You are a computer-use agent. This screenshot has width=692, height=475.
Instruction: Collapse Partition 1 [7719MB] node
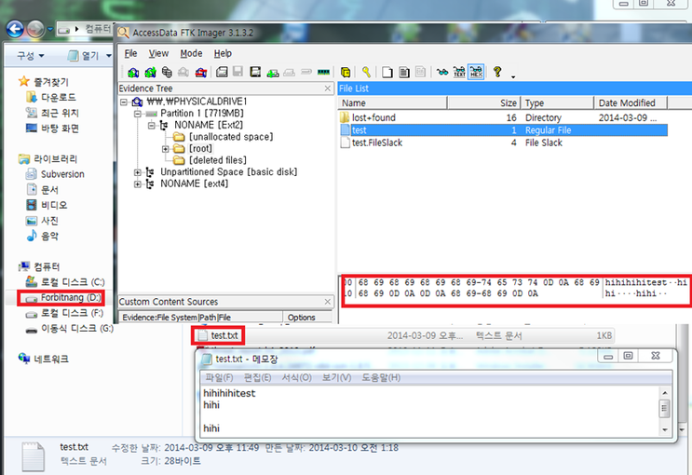click(138, 114)
